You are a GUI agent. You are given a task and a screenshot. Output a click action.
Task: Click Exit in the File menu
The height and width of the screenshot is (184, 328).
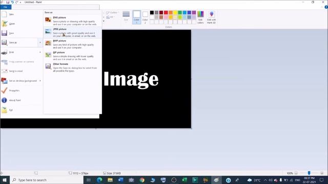click(22, 110)
